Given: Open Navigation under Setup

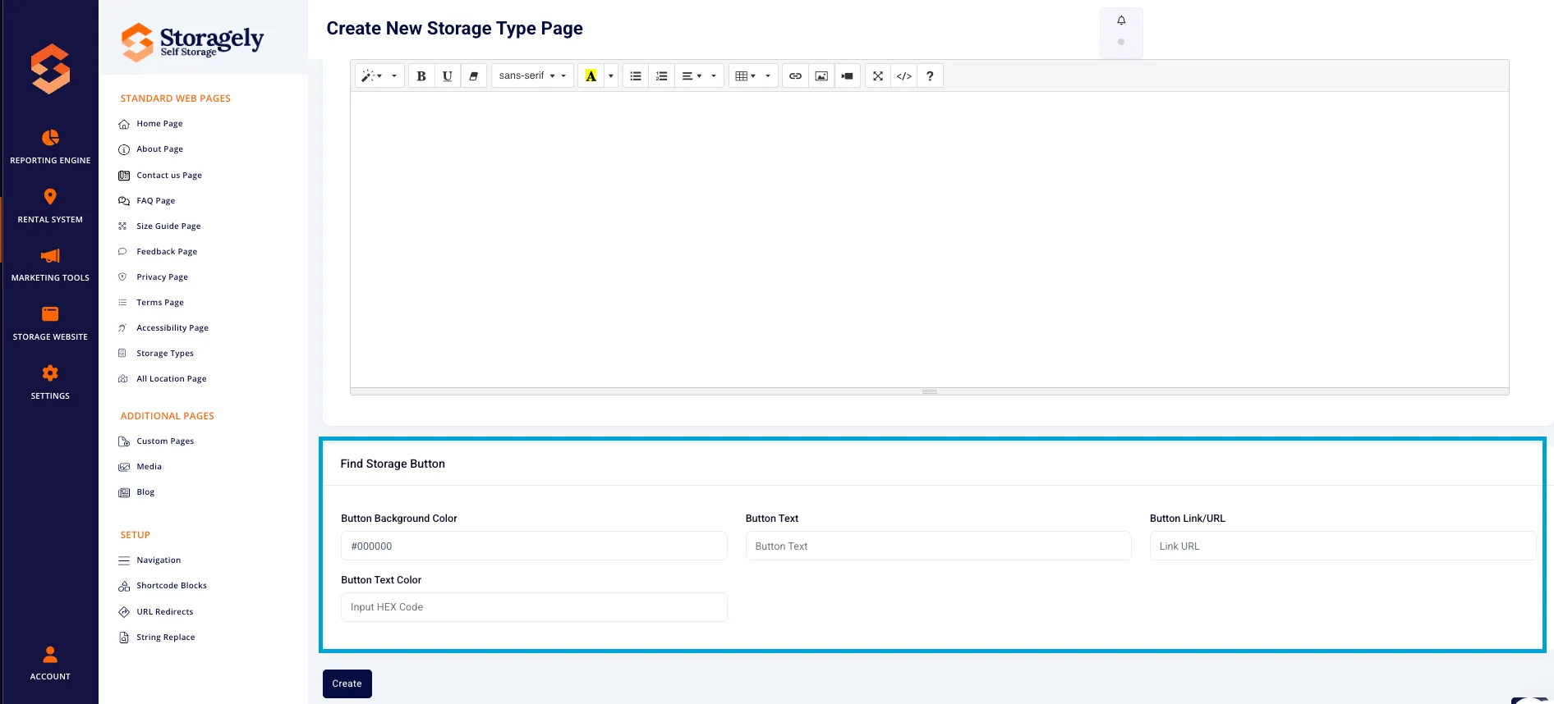Looking at the screenshot, I should click(159, 560).
